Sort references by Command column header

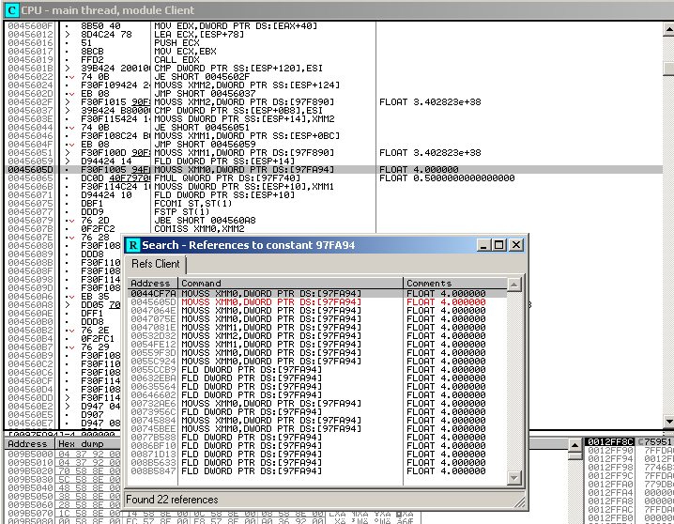point(290,283)
